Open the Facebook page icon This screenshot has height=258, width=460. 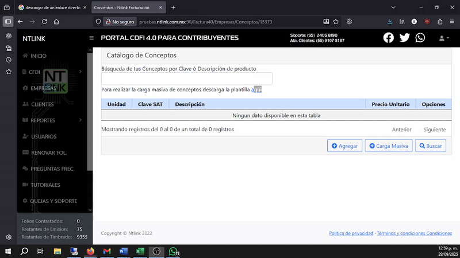tap(389, 38)
